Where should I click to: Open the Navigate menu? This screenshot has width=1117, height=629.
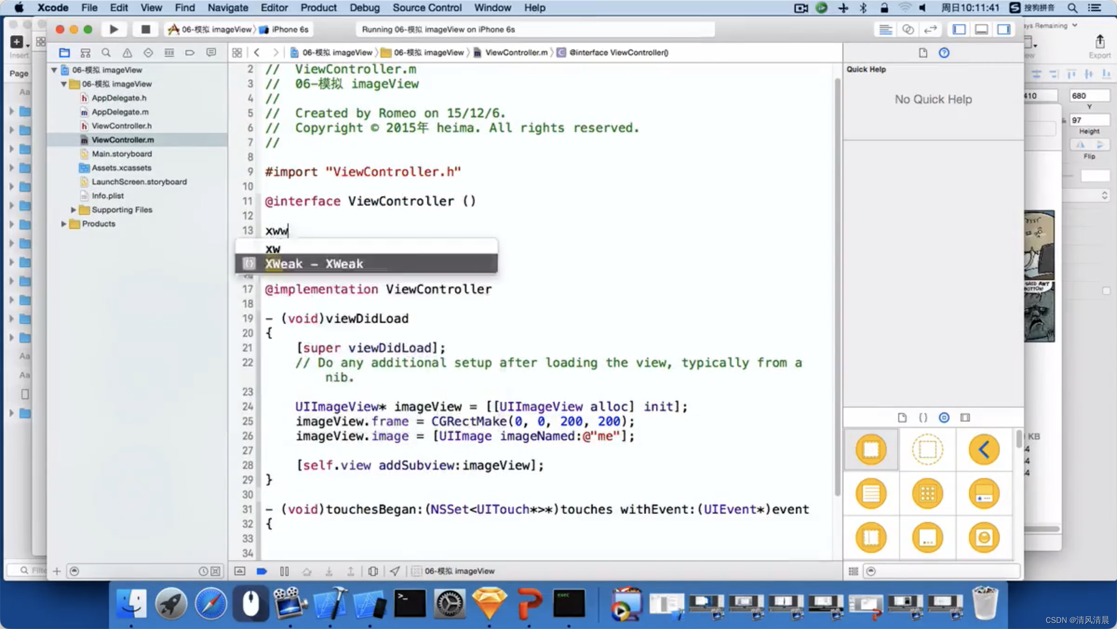[228, 7]
